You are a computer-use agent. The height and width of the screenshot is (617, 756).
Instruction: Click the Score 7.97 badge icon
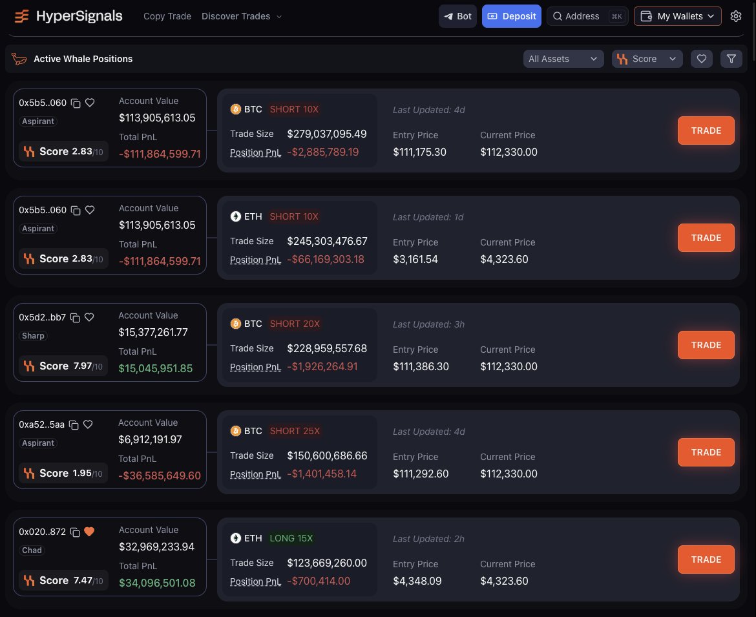click(29, 366)
